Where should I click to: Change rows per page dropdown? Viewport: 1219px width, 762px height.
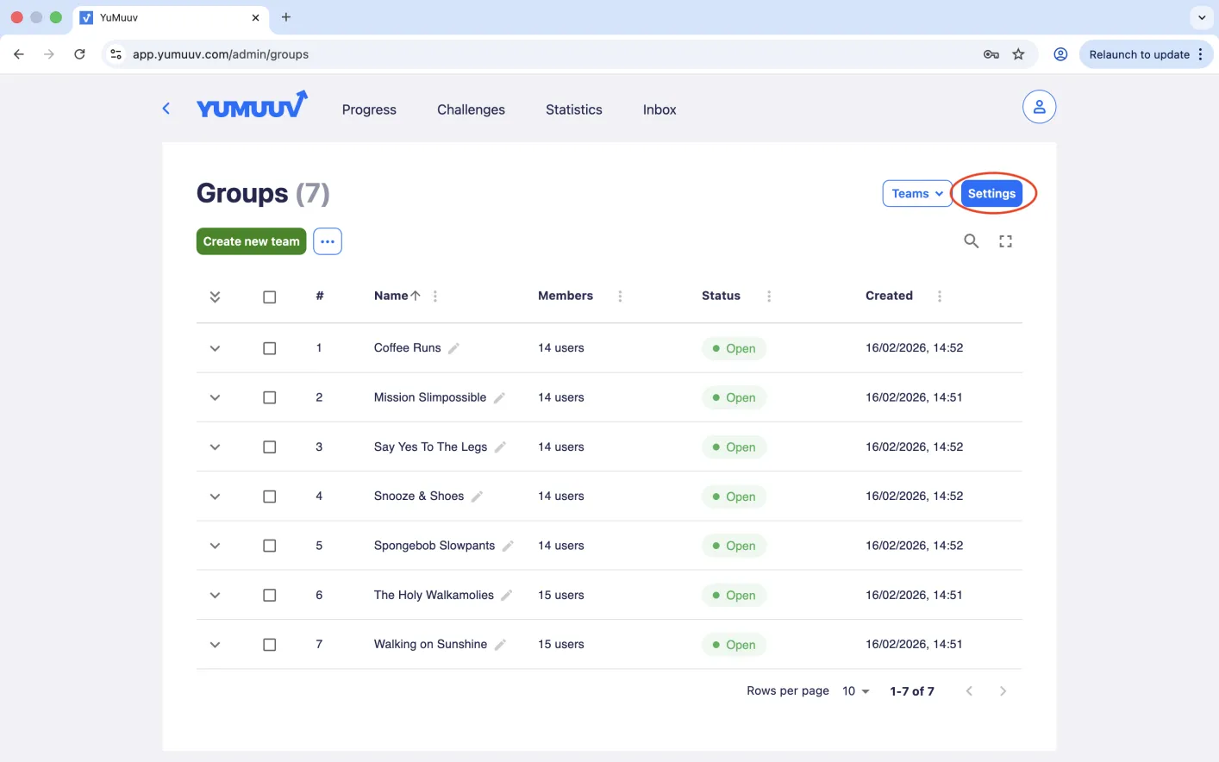coord(856,691)
